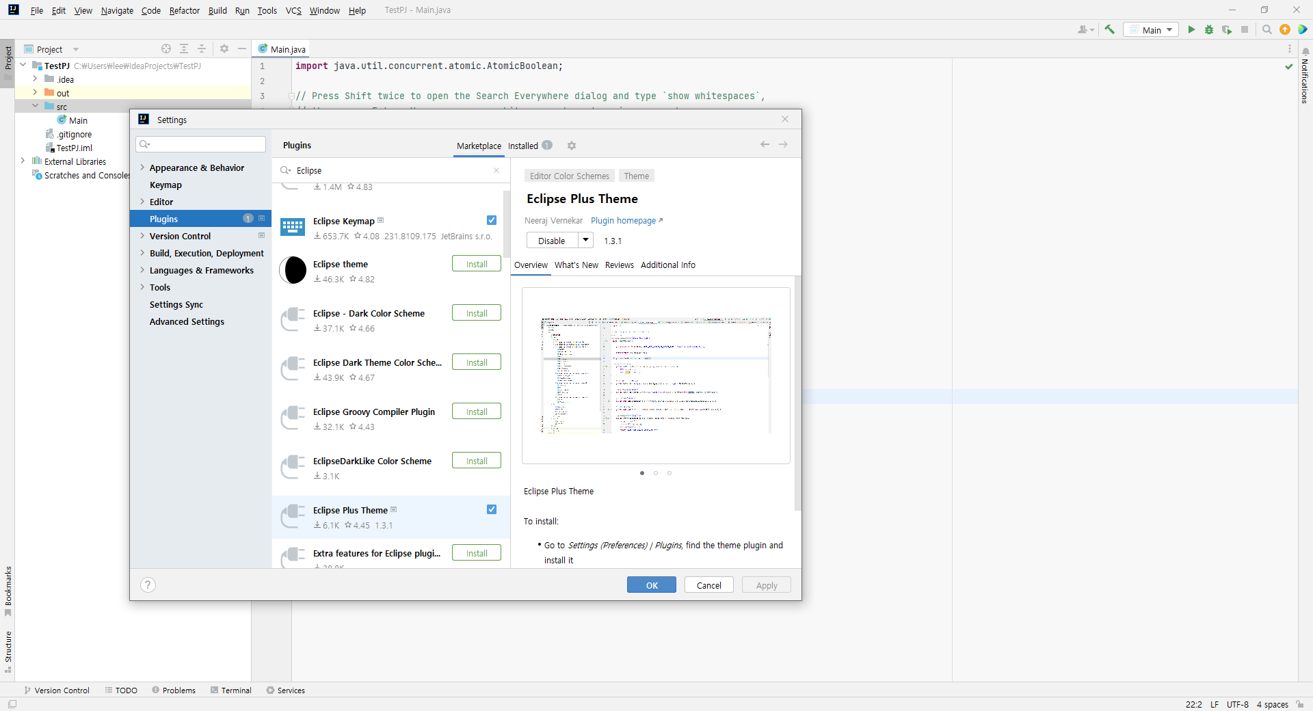Click the Disable plugin button

pyautogui.click(x=553, y=241)
